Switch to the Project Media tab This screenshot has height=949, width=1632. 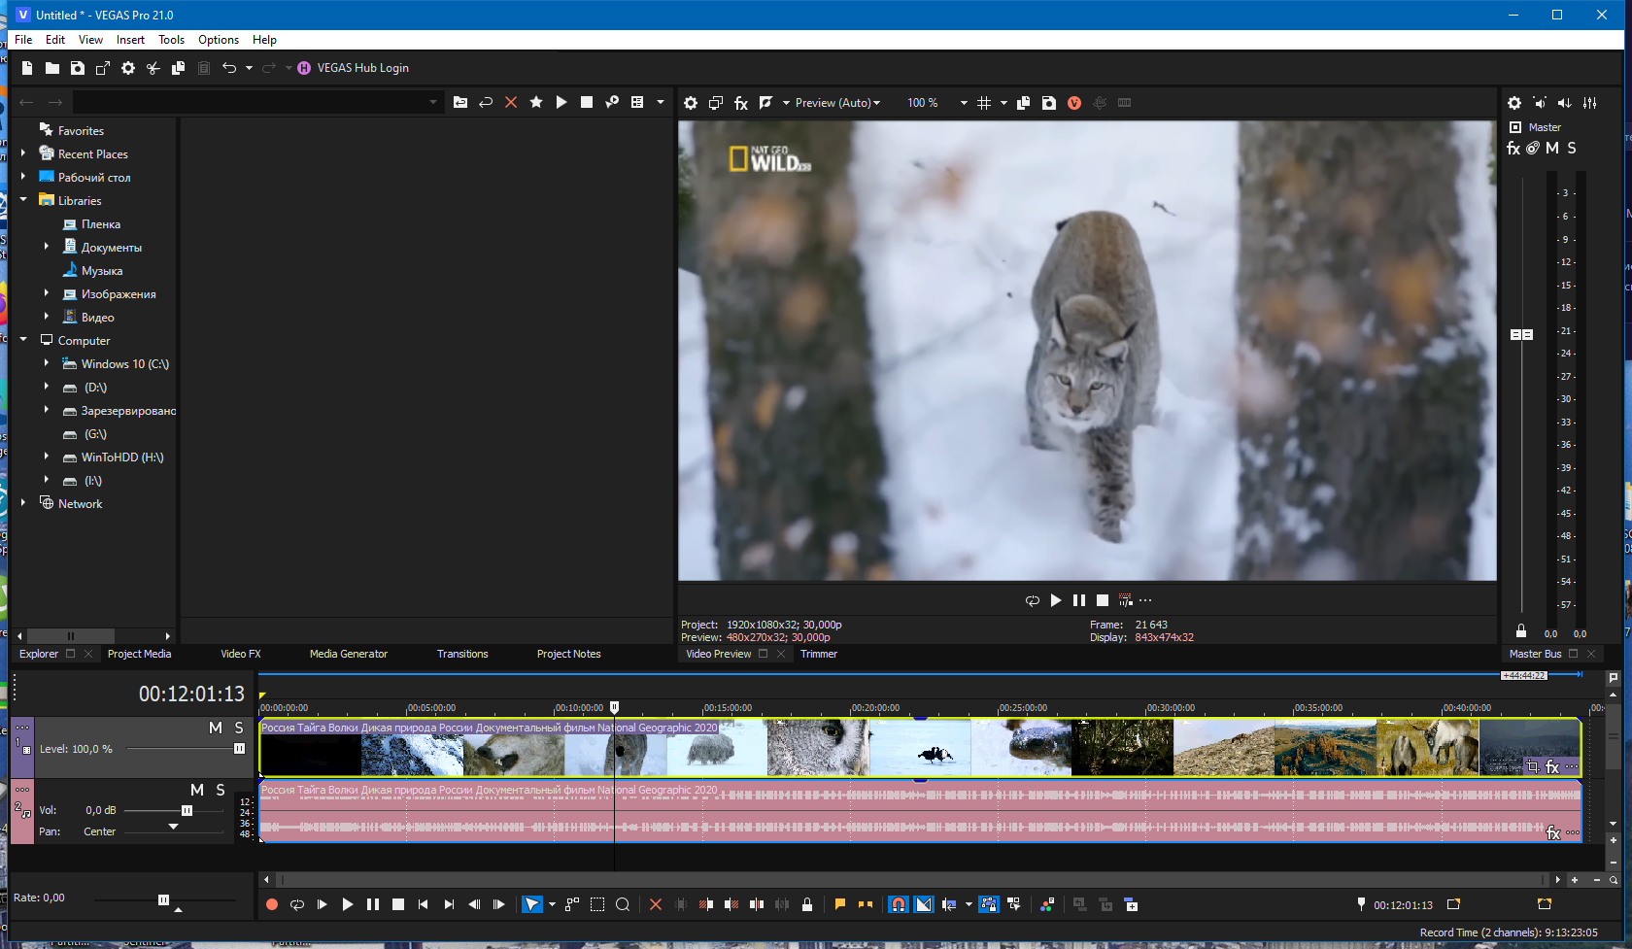(x=139, y=654)
